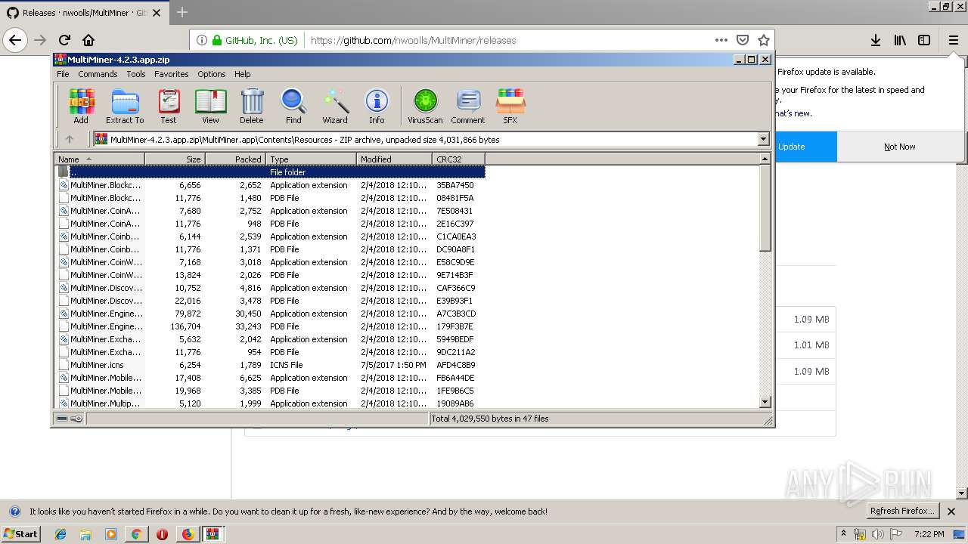The width and height of the screenshot is (968, 544).
Task: Select file with CRC32 A7C3B3CD
Action: (270, 314)
